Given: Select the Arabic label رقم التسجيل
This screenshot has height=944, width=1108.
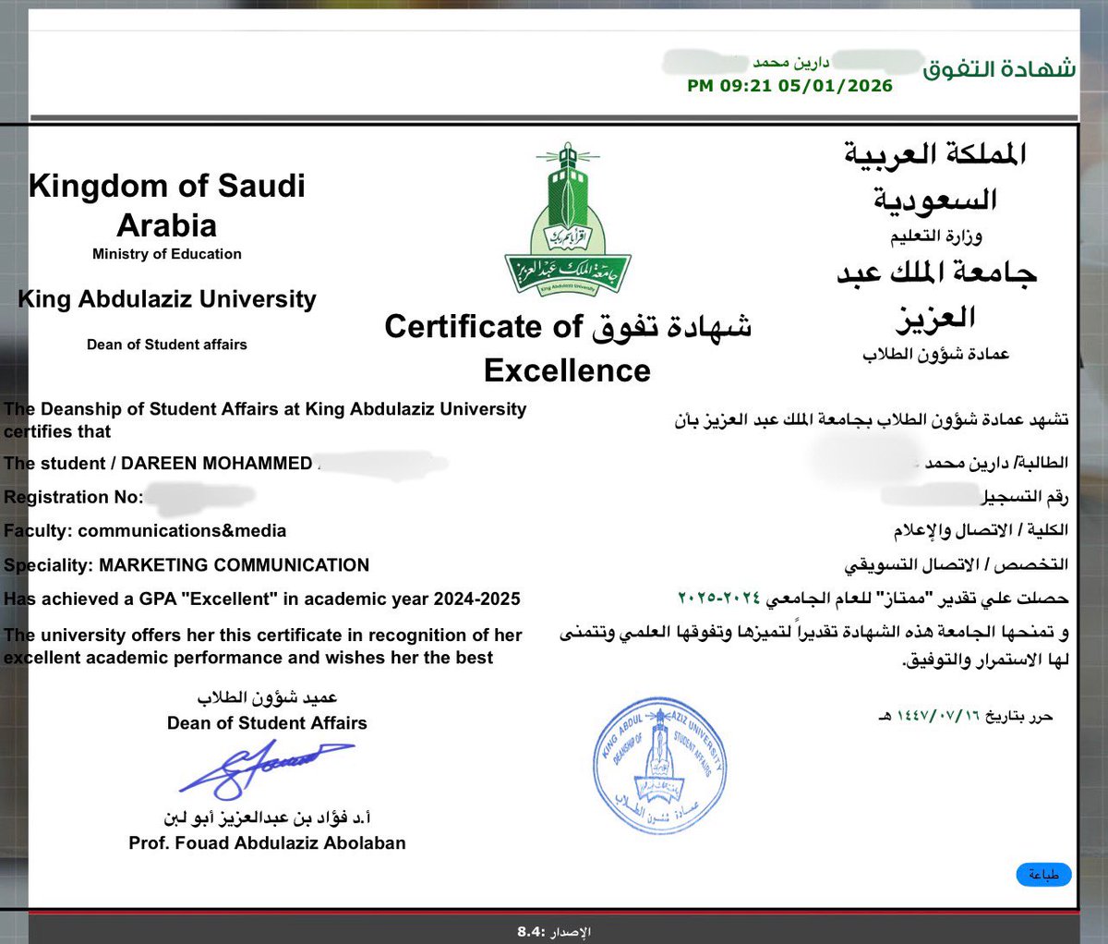Looking at the screenshot, I should tap(1024, 498).
